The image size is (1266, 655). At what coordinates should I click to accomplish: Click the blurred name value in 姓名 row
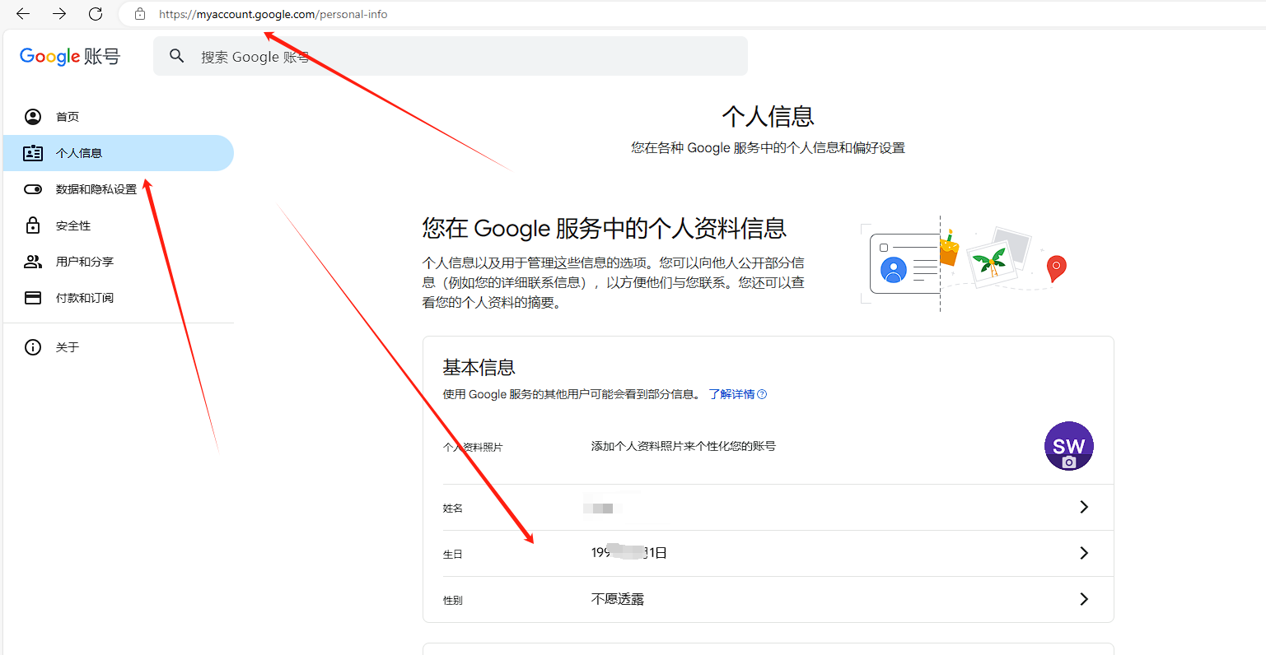coord(598,508)
